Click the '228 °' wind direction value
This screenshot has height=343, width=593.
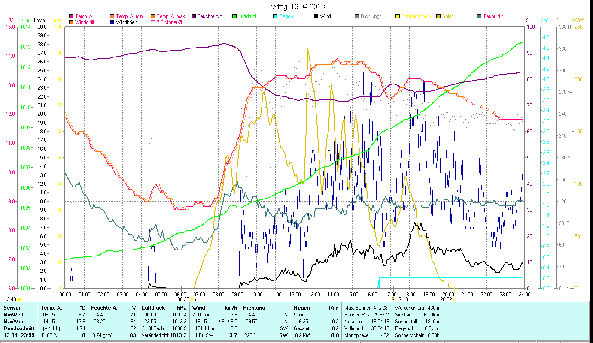249,335
